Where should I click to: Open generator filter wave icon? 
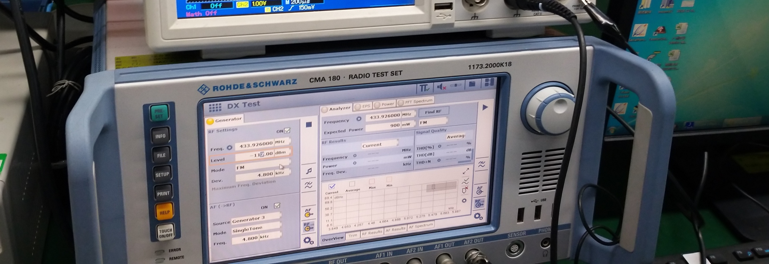coord(308,185)
